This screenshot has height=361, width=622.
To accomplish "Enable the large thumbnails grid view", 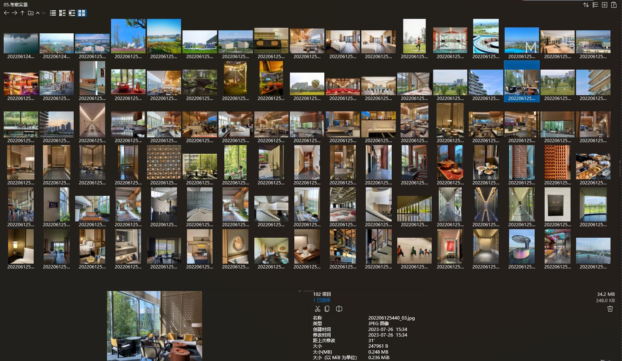I will click(x=82, y=13).
